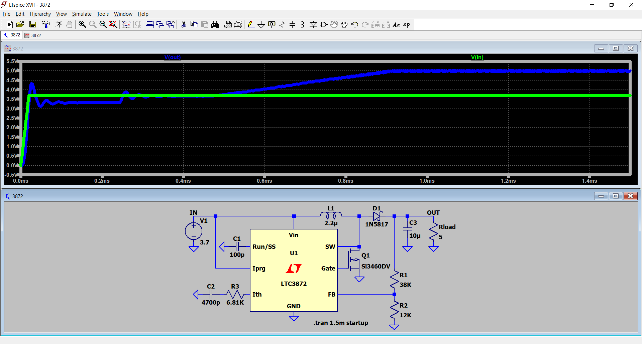This screenshot has height=344, width=642.
Task: Switch to the 3872 schematic tab
Action: point(12,35)
